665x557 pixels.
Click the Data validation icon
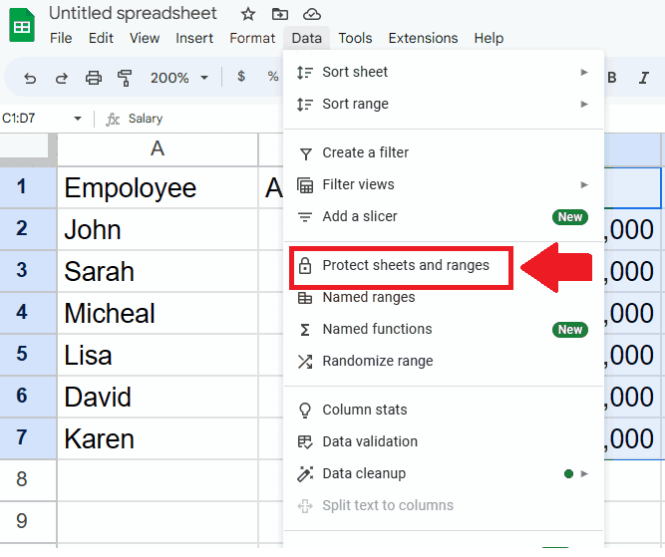[305, 442]
